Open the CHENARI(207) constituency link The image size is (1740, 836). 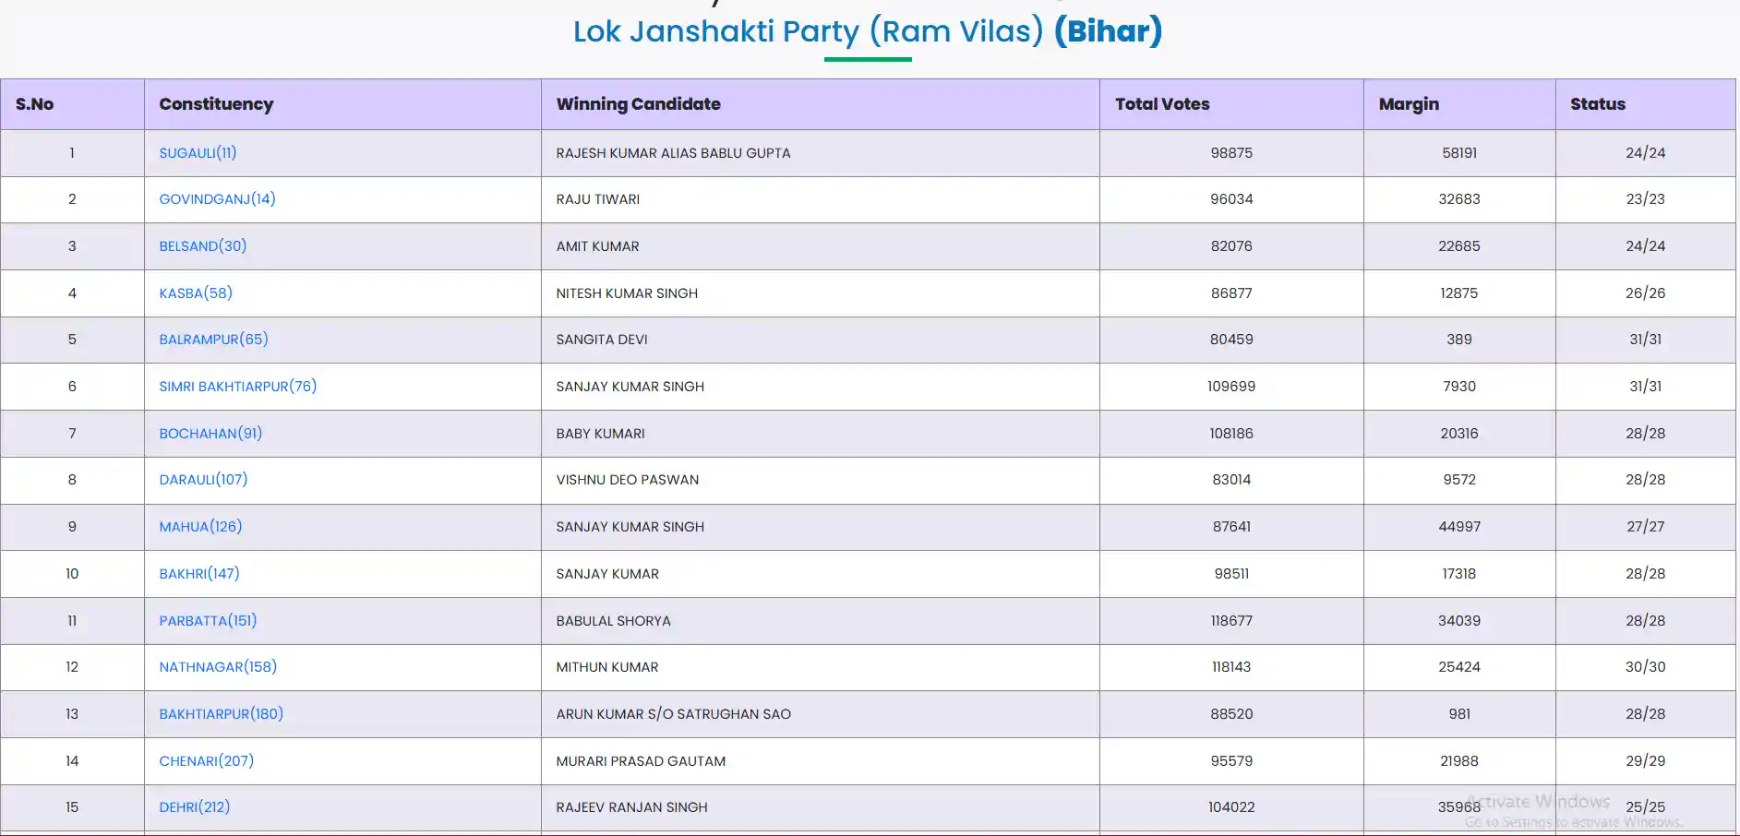coord(206,761)
